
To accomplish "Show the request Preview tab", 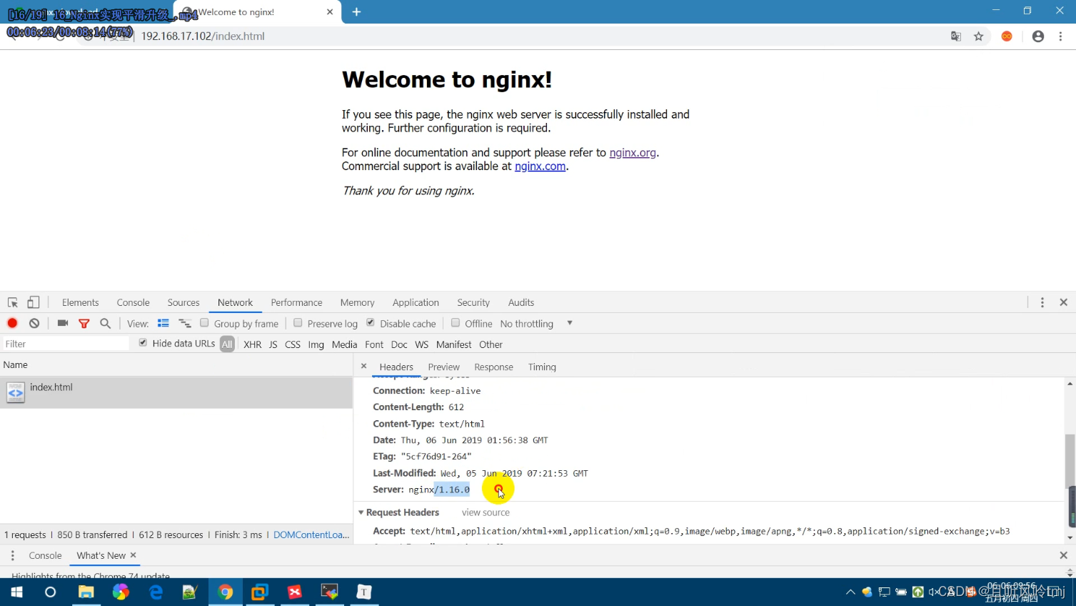I will coord(443,367).
